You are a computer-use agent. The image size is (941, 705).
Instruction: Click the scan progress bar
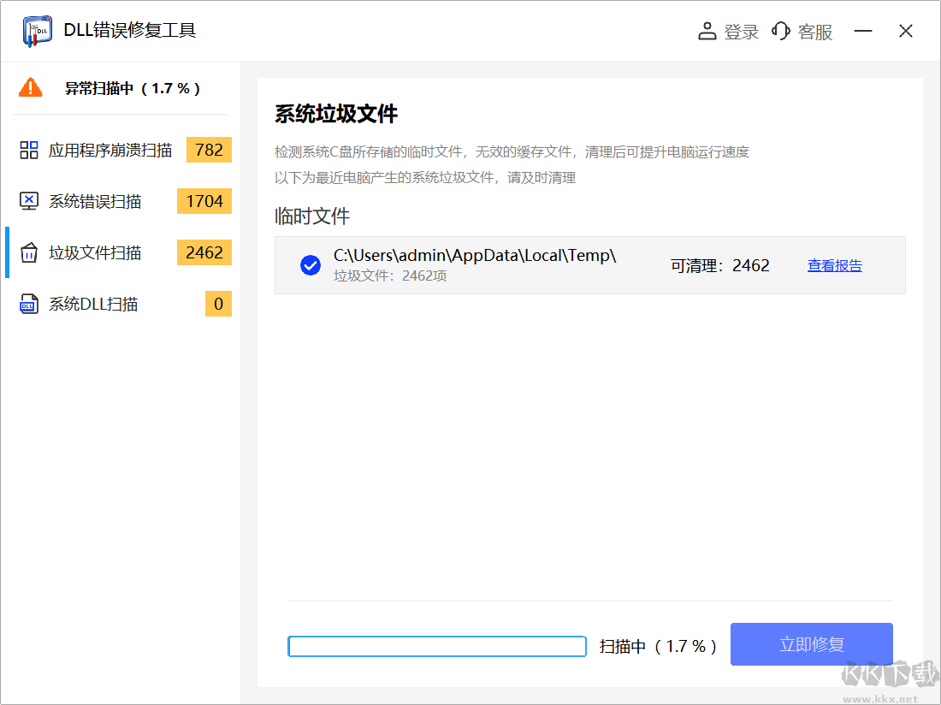click(436, 646)
